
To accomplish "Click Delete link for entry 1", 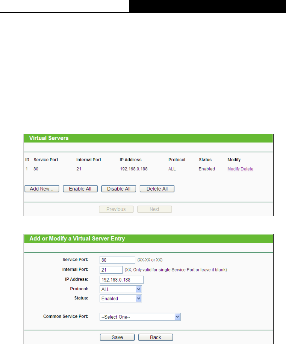I will point(247,169).
